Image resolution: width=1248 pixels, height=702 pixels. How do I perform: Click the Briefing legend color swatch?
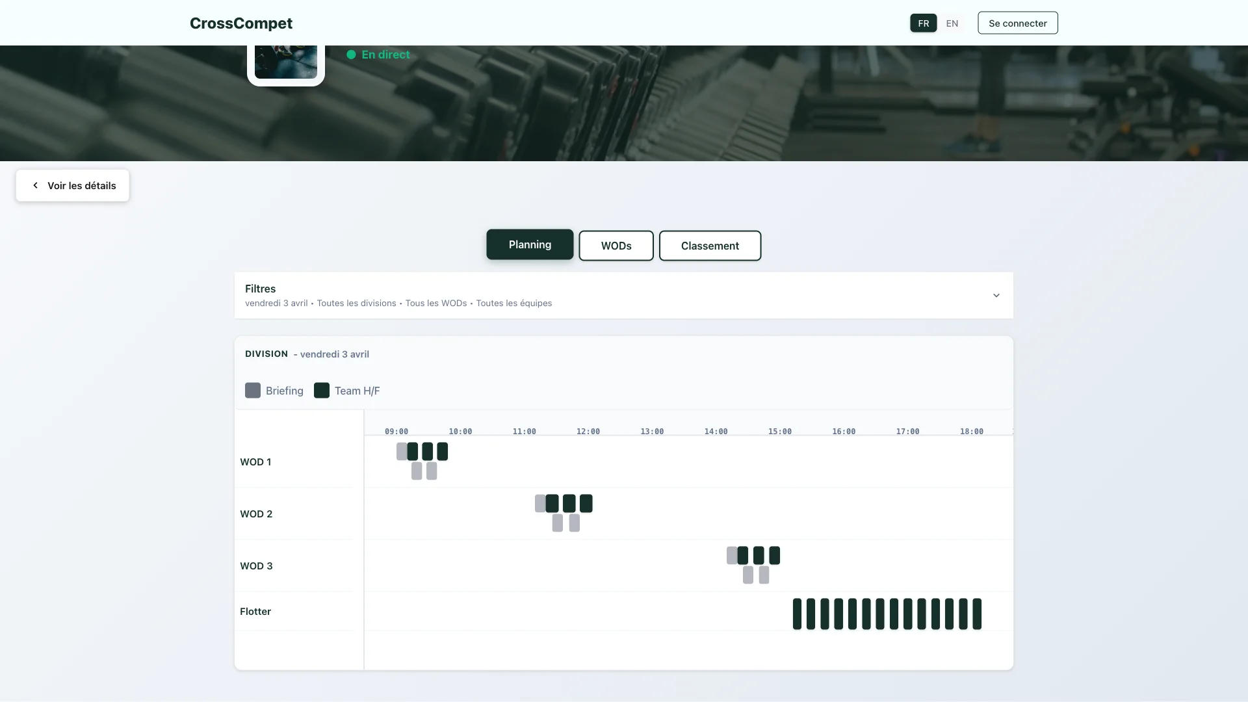click(253, 391)
